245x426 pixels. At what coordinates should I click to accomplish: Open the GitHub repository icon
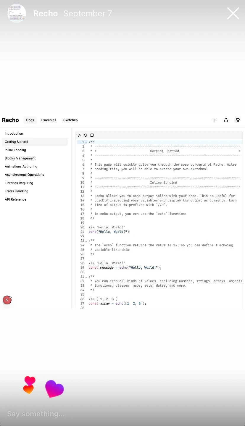[x=238, y=120]
